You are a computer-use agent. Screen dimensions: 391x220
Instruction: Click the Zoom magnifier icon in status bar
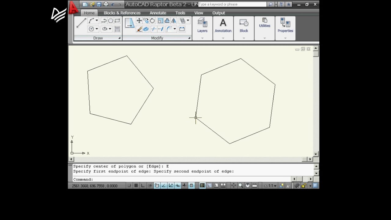click(241, 185)
